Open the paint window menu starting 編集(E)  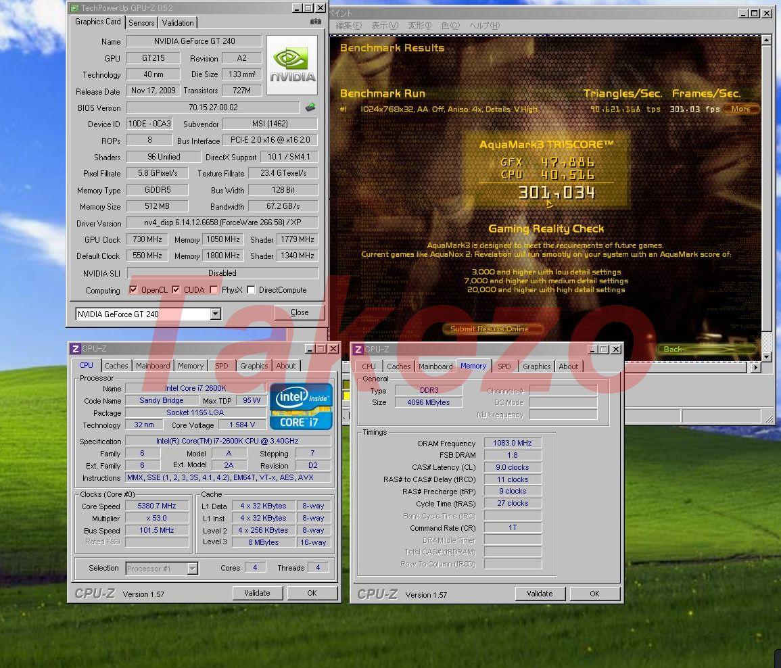(x=348, y=26)
